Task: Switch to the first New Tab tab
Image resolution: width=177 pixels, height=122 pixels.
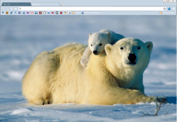Action: coord(16,4)
